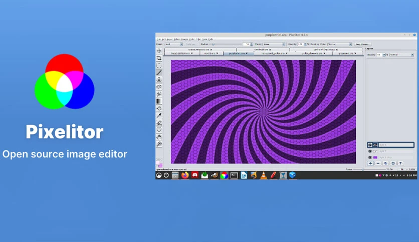Add a layer mask button

pos(393,163)
